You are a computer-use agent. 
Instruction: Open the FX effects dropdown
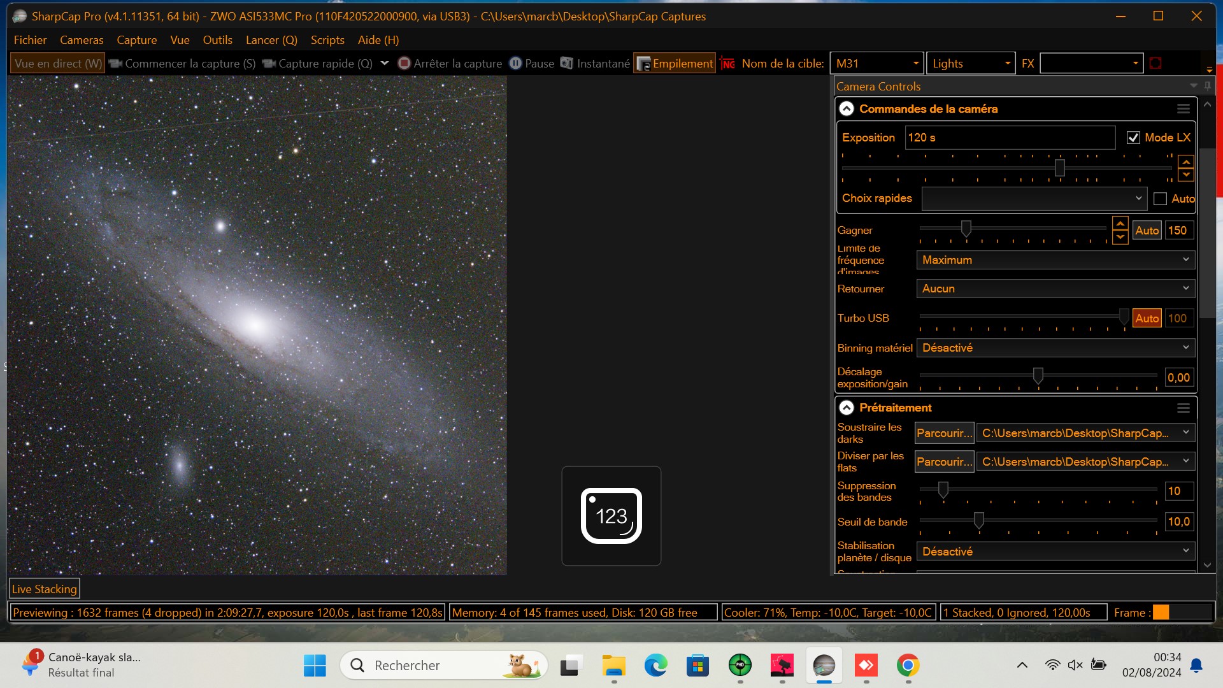pyautogui.click(x=1092, y=63)
